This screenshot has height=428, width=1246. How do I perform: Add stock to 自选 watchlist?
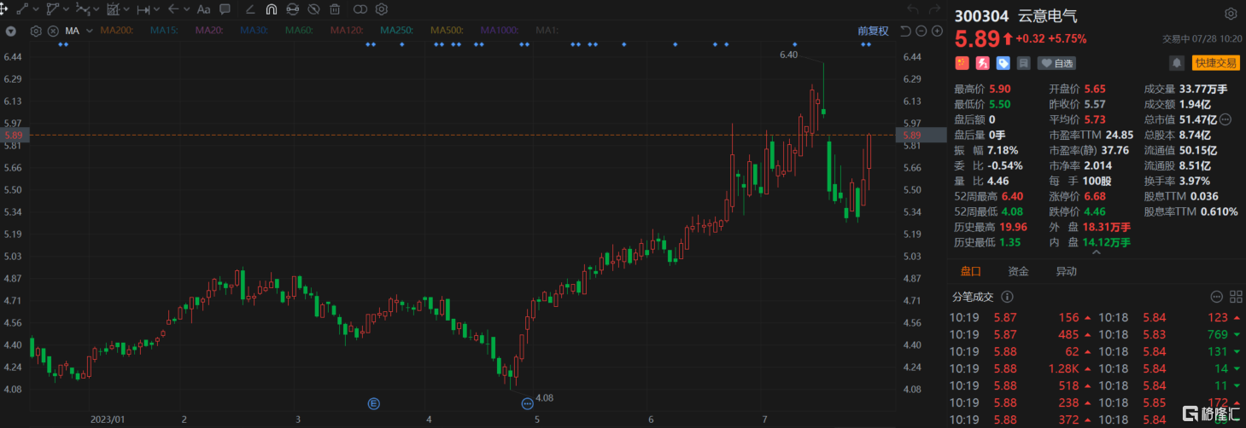[x=1056, y=62]
